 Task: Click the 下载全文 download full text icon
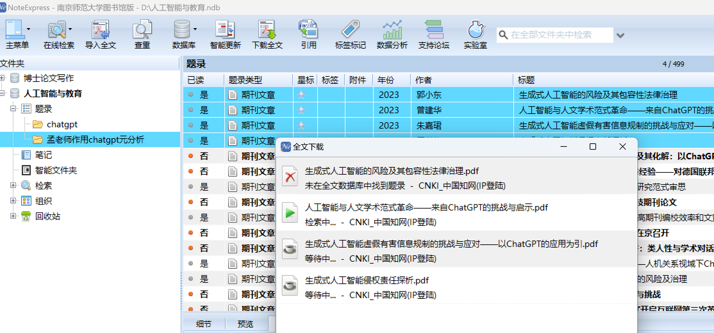pos(267,29)
